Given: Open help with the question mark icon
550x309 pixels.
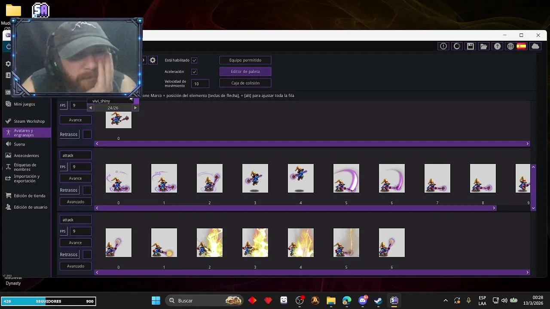Looking at the screenshot, I should [497, 46].
